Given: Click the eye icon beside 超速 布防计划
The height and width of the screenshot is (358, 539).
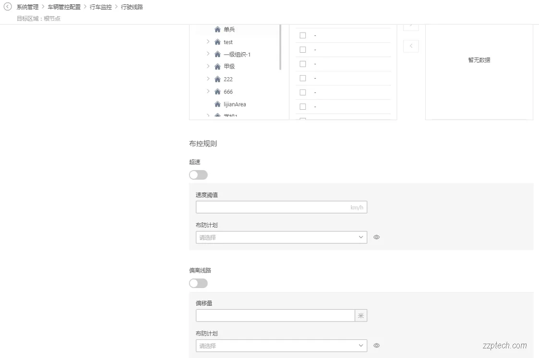Looking at the screenshot, I should 377,237.
